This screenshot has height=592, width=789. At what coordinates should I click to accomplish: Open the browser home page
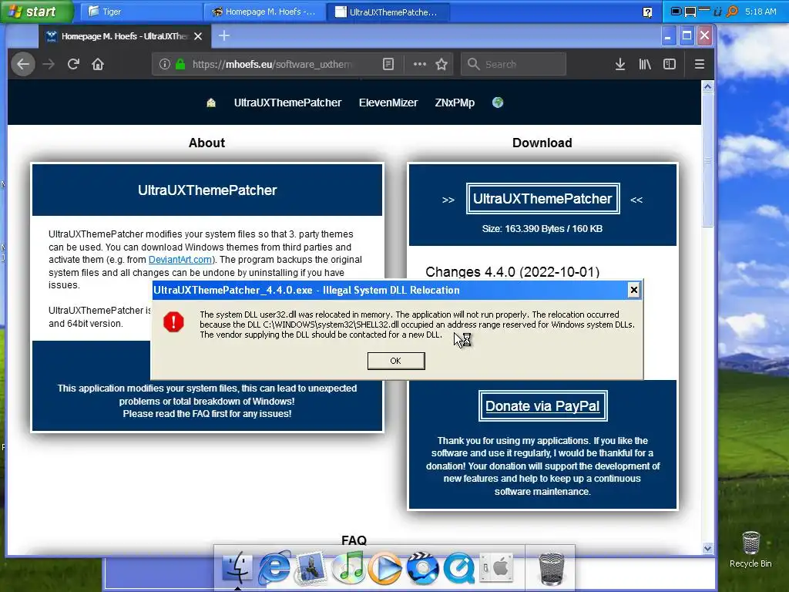click(x=98, y=64)
